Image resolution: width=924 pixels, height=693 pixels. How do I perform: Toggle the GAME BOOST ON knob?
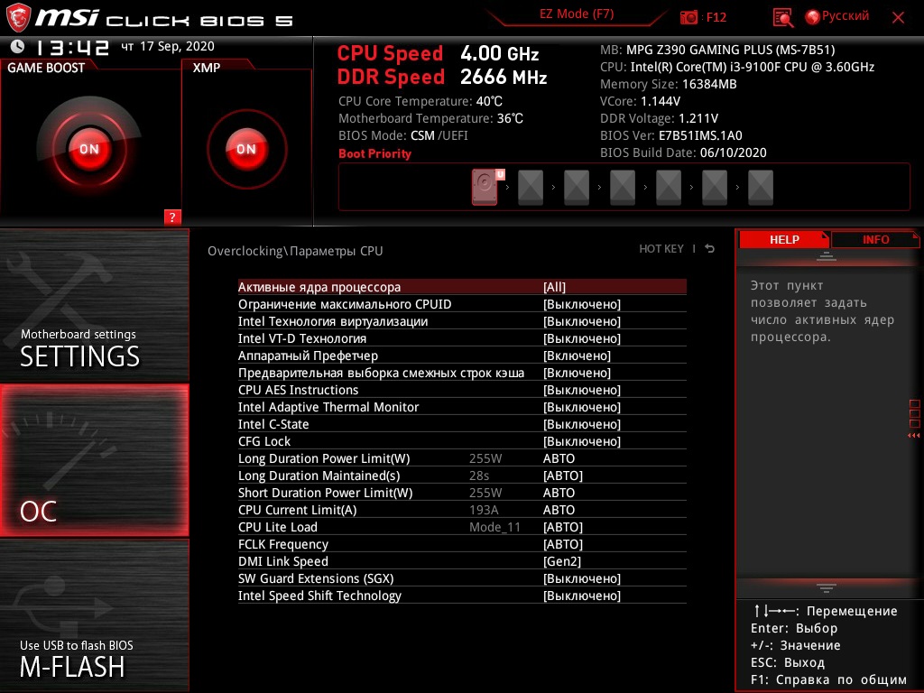tap(89, 149)
